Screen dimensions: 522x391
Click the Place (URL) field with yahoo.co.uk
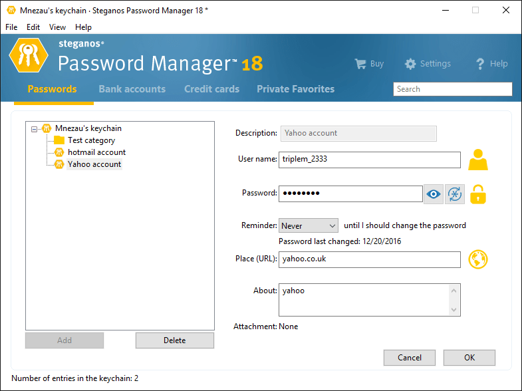[x=370, y=259]
